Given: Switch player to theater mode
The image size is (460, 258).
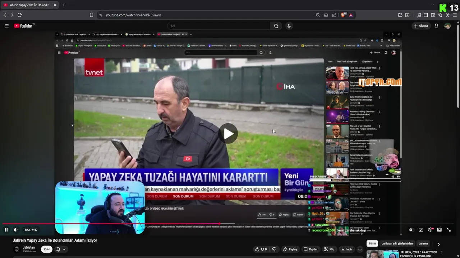Looking at the screenshot, I should pos(439,230).
